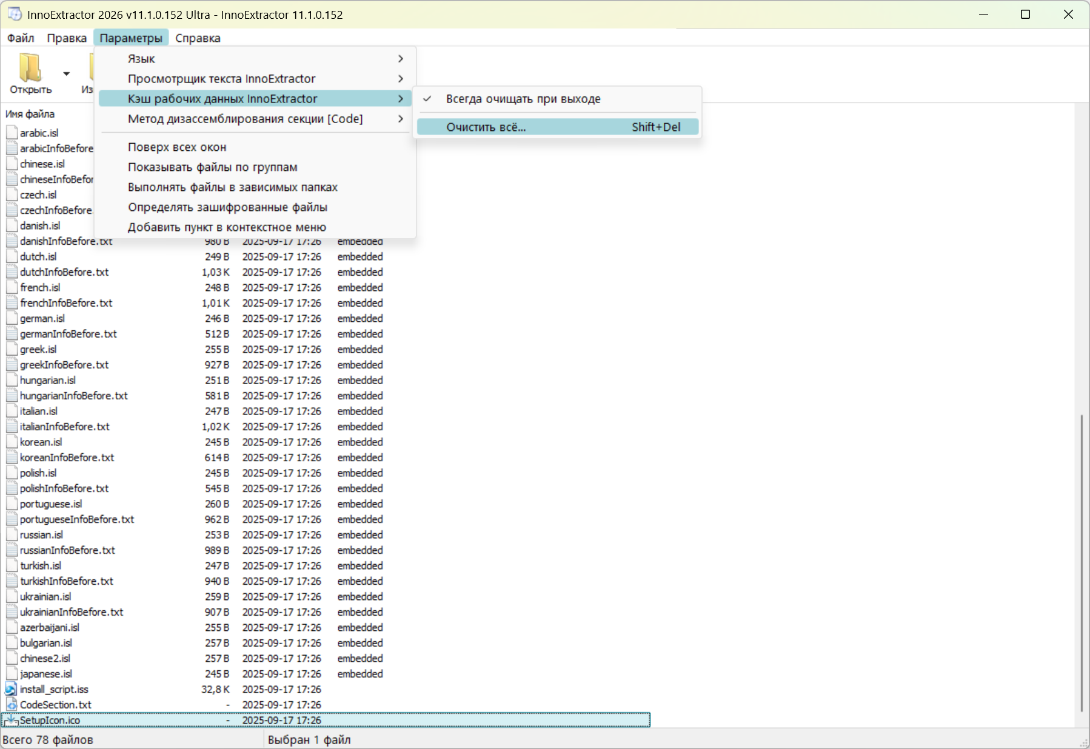Viewport: 1090px width, 749px height.
Task: Open the Правка menu
Action: point(67,38)
